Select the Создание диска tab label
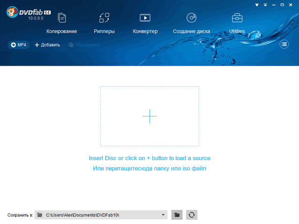Image resolution: width=299 pixels, height=224 pixels. pyautogui.click(x=192, y=31)
